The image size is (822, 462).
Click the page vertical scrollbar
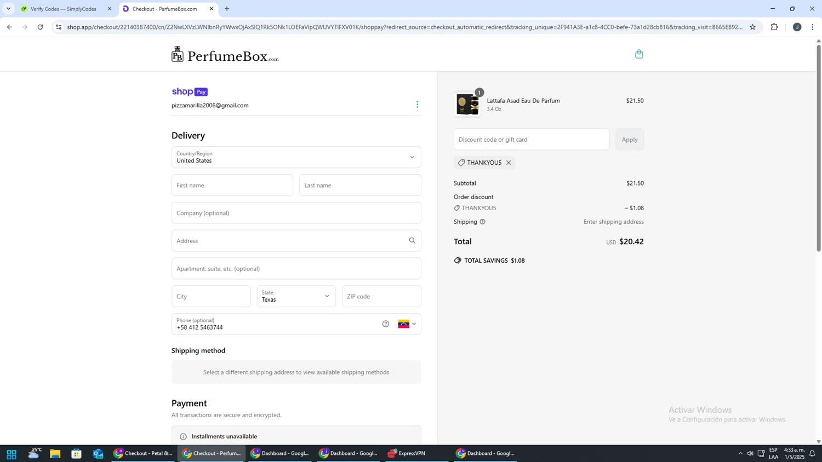click(819, 148)
